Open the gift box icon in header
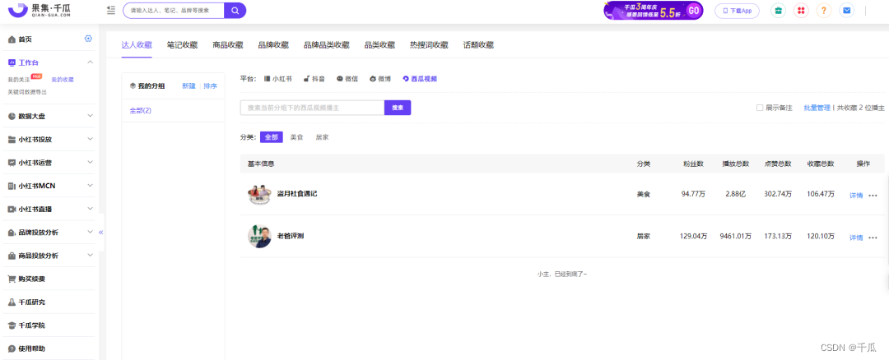Image resolution: width=889 pixels, height=360 pixels. coord(779,10)
